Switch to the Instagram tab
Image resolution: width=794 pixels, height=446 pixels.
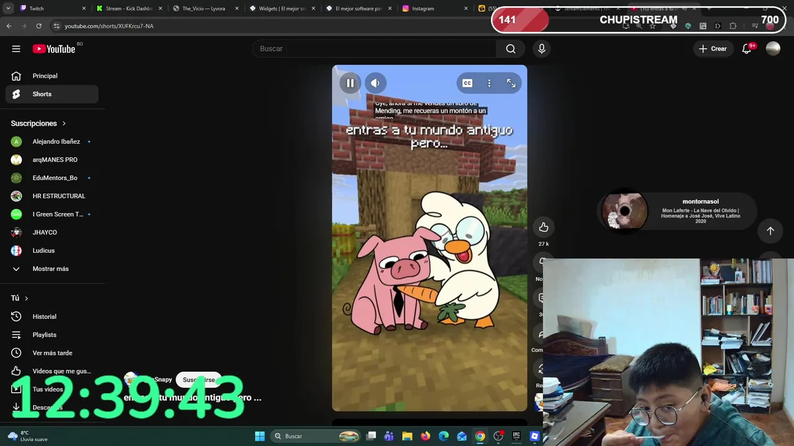pyautogui.click(x=435, y=9)
